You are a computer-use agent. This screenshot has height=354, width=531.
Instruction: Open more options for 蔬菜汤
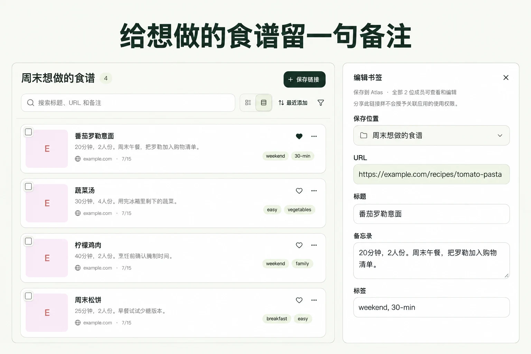point(314,191)
